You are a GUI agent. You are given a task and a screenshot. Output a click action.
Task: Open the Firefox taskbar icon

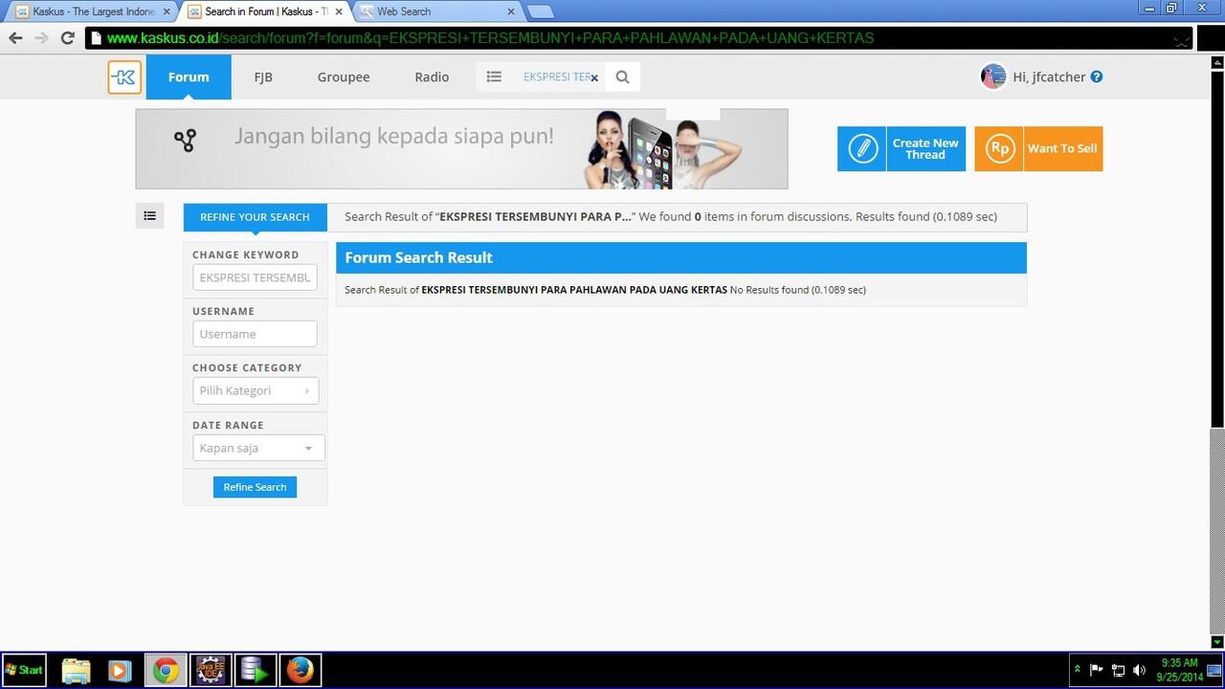pos(300,670)
